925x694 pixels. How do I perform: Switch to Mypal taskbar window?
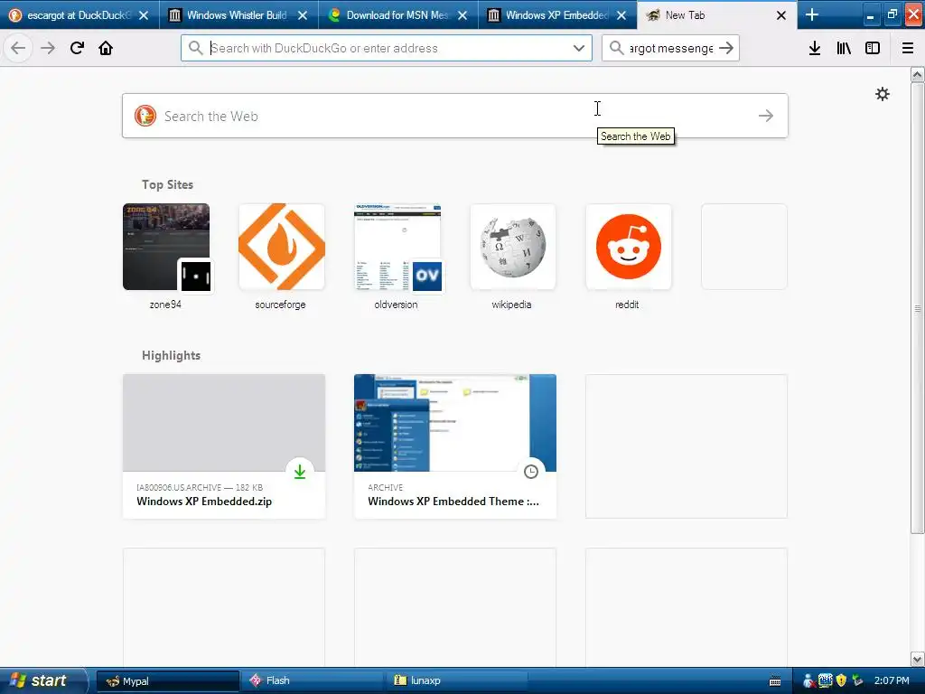click(x=167, y=680)
